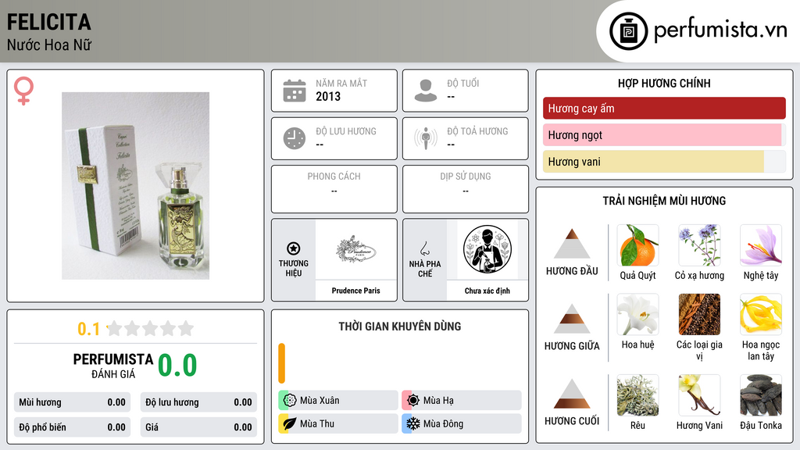Screen dimensions: 800x450
Task: Click the orange recommended-time bar
Action: pyautogui.click(x=281, y=363)
